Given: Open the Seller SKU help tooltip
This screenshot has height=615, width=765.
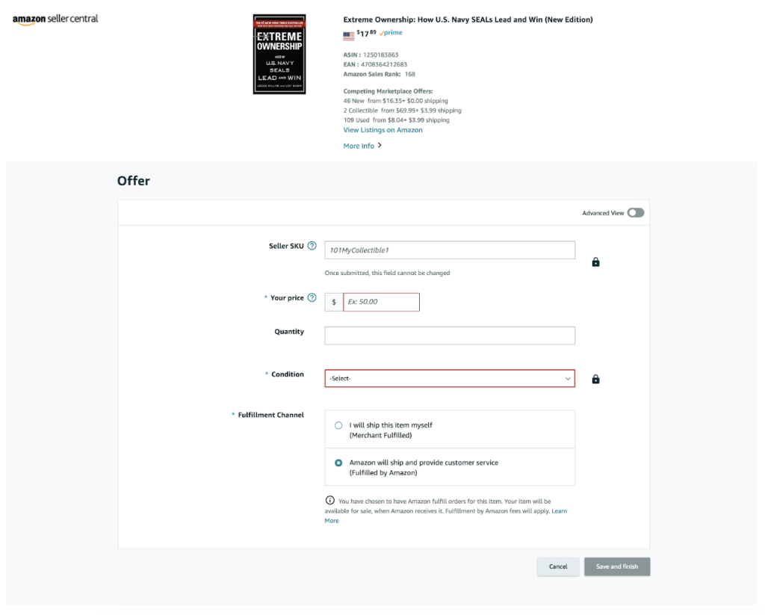Looking at the screenshot, I should pyautogui.click(x=313, y=245).
